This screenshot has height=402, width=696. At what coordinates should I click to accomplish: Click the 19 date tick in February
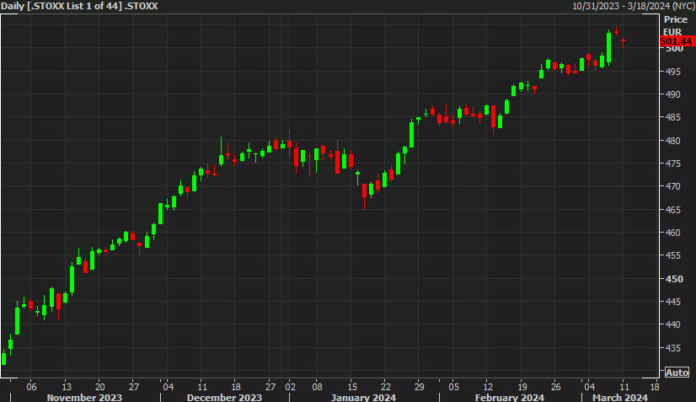point(522,387)
